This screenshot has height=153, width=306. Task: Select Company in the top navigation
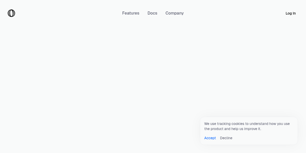pyautogui.click(x=174, y=13)
